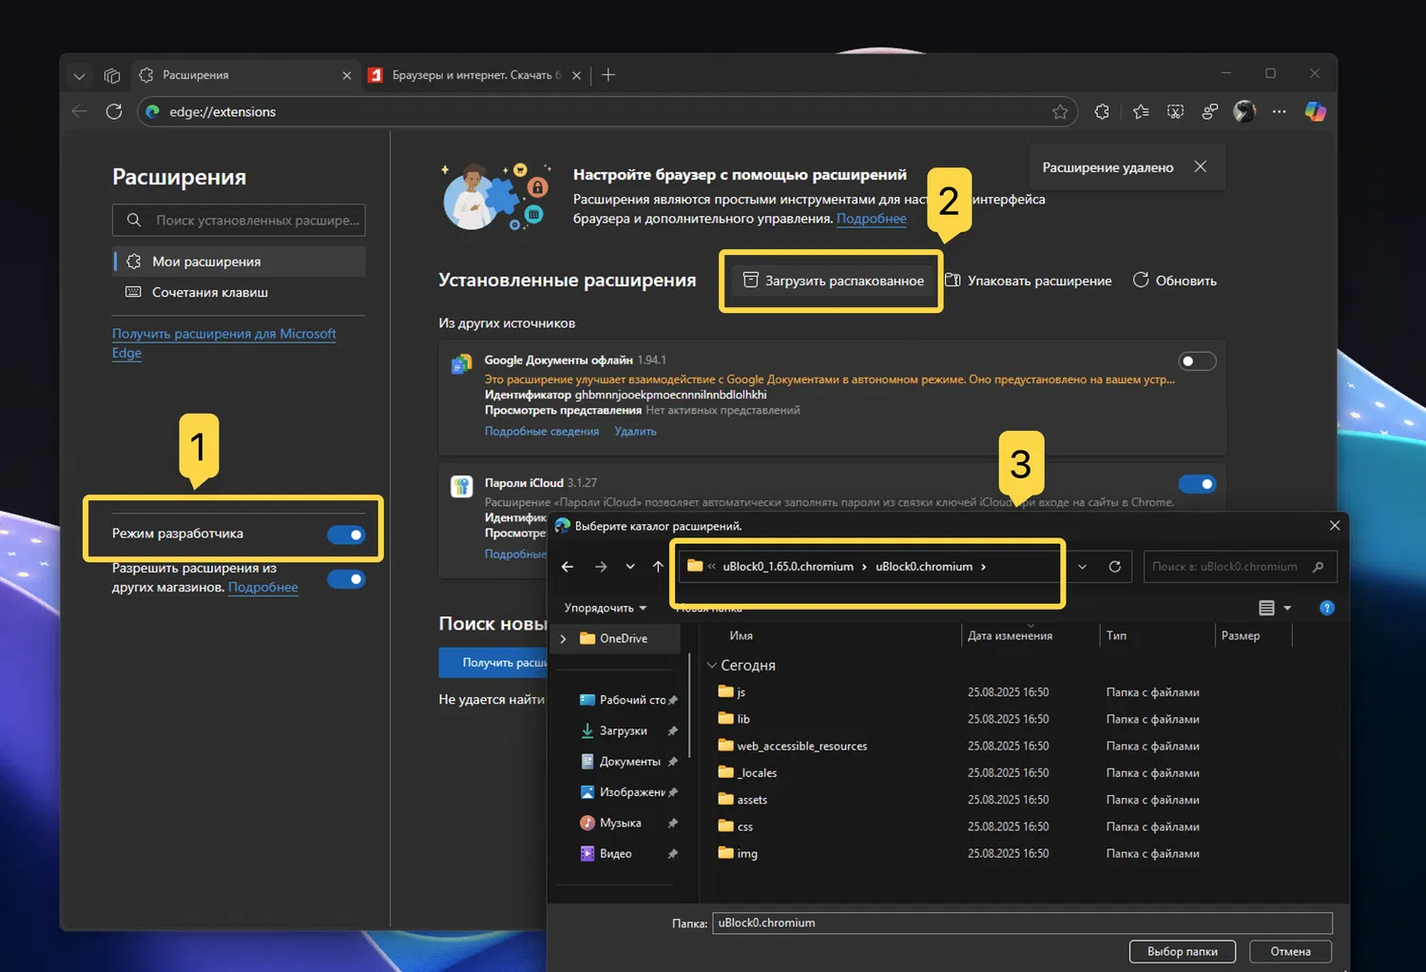Enable the Google Документы офлайн extension
The image size is (1426, 972).
point(1197,361)
